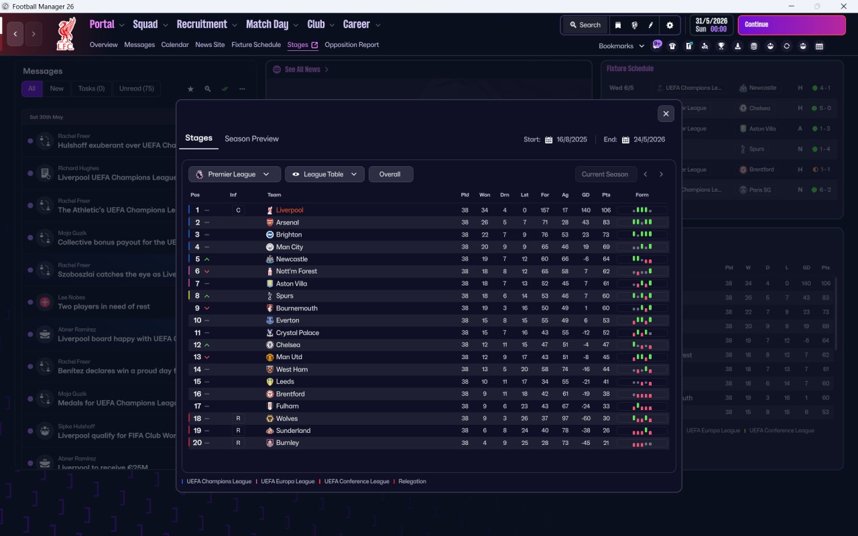
Task: Open the Calendar sub-menu item
Action: point(175,45)
